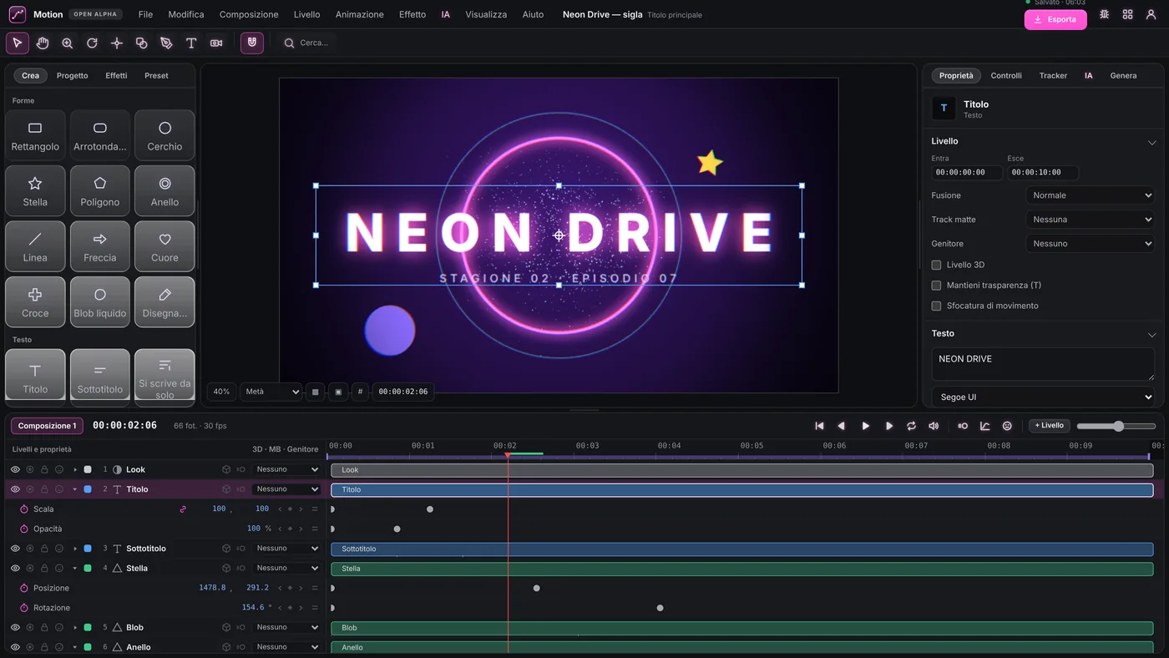Open the Genitore dropdown in properties
This screenshot has height=658, width=1169.
point(1090,244)
